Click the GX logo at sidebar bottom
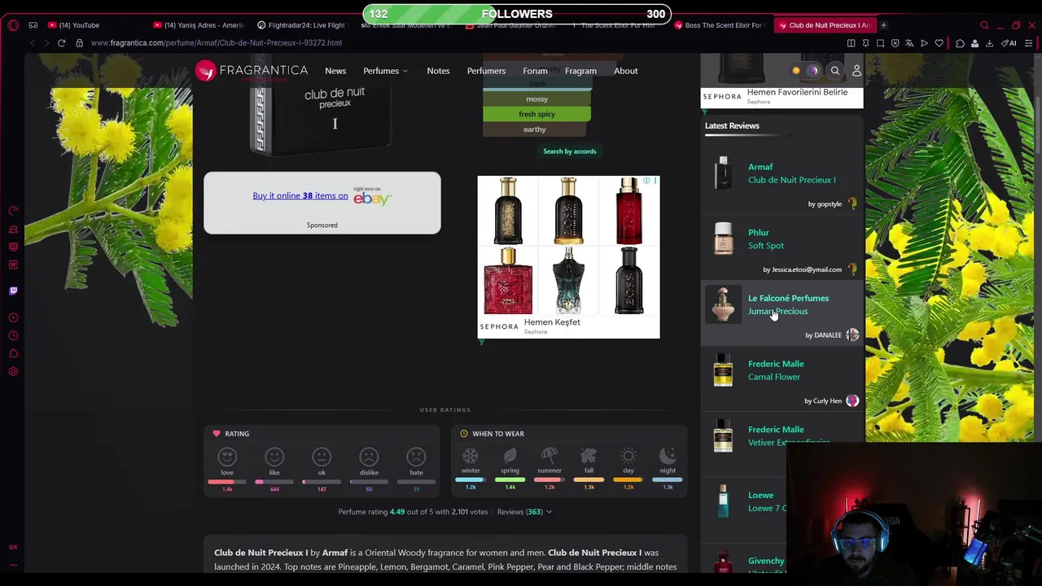Screen dimensions: 1042x586 [13, 547]
